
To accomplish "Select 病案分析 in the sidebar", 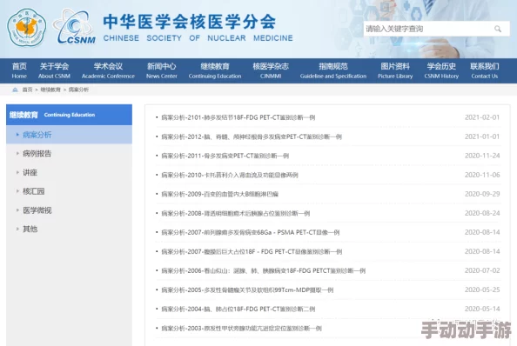I will 70,135.
